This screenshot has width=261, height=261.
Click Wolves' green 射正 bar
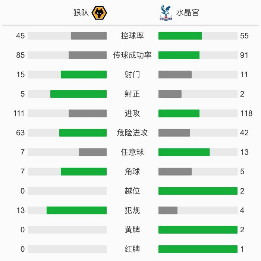[78, 94]
